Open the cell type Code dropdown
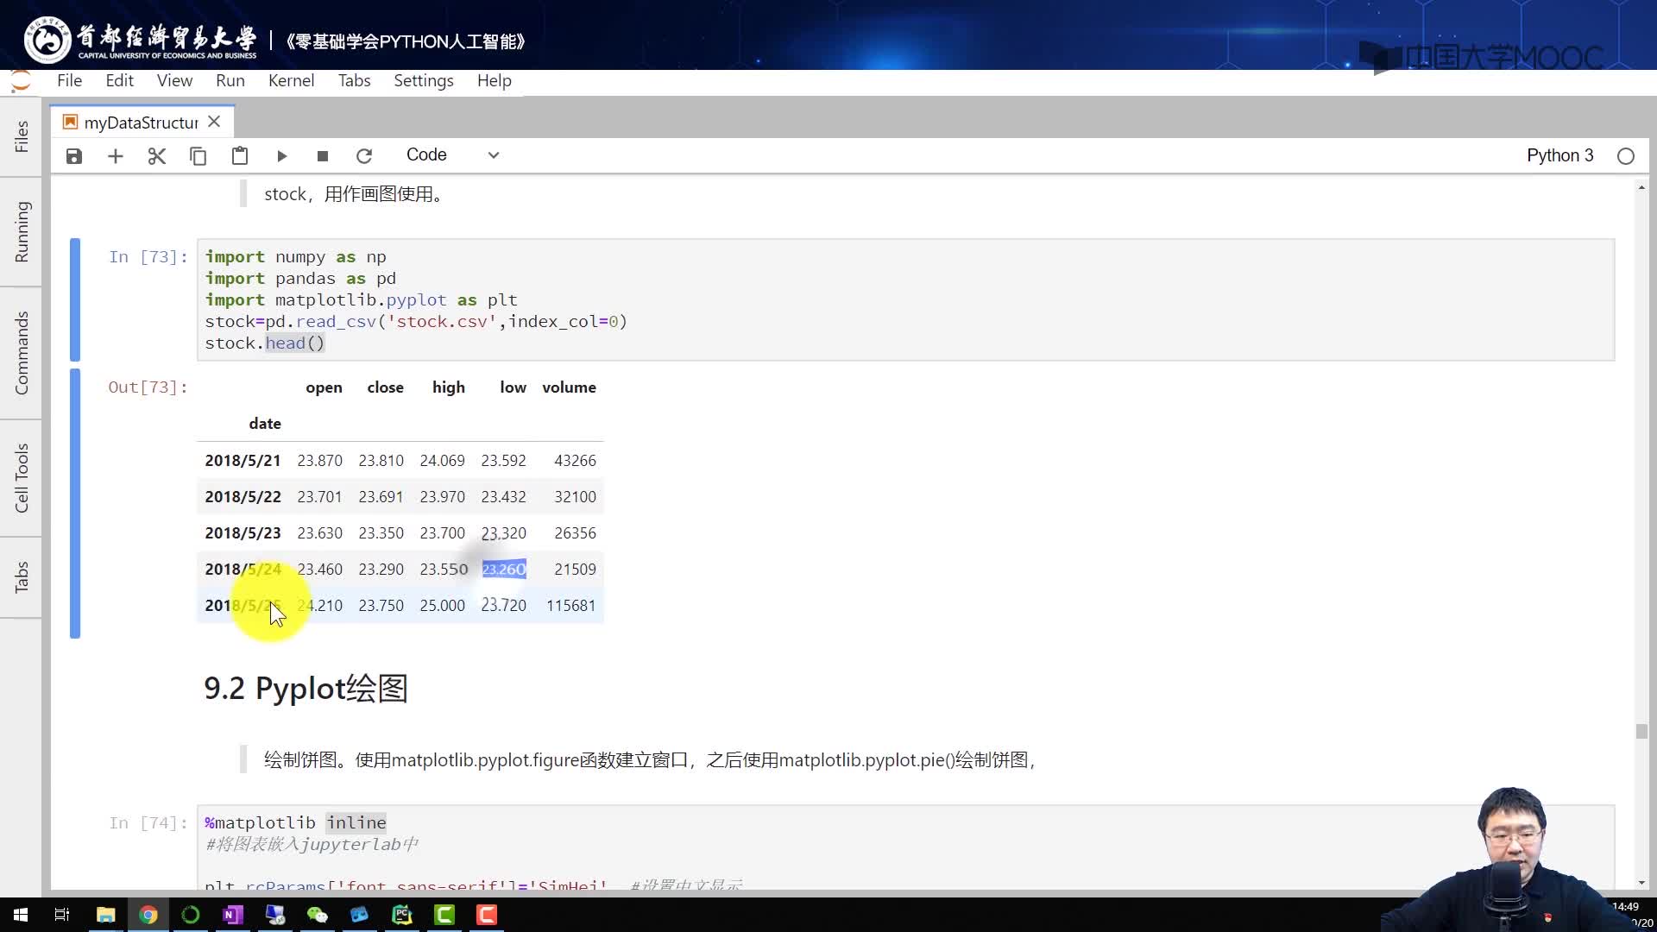Viewport: 1657px width, 932px height. click(x=453, y=155)
